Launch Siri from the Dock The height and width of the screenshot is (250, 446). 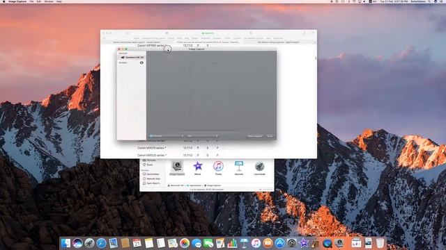point(77,243)
